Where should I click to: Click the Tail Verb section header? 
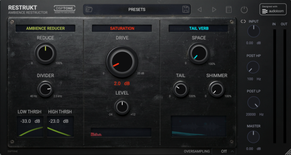pos(199,28)
